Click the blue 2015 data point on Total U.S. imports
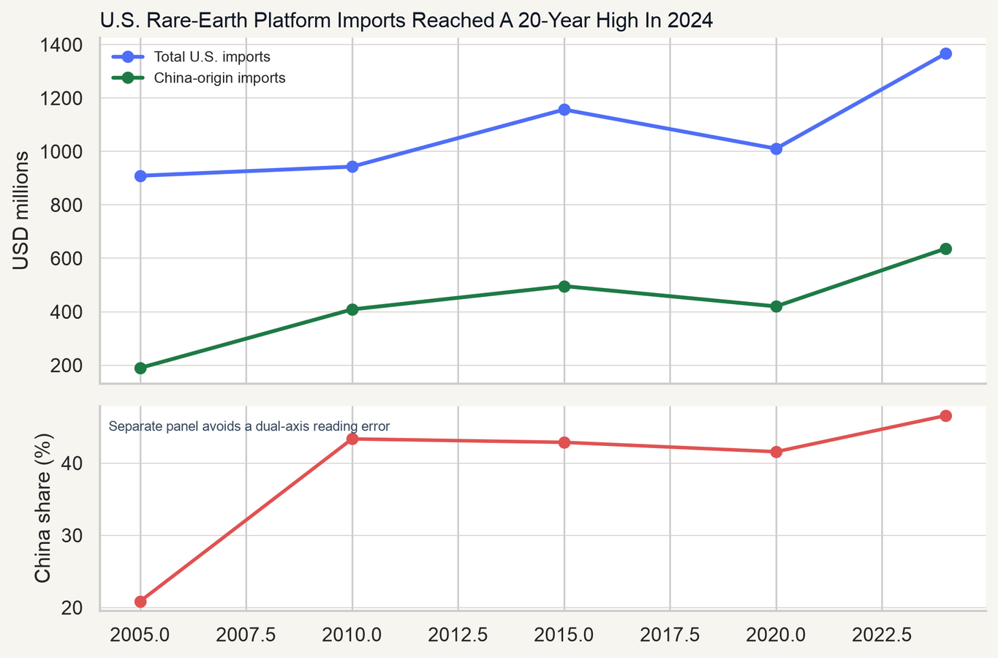The height and width of the screenshot is (658, 998). 564,110
